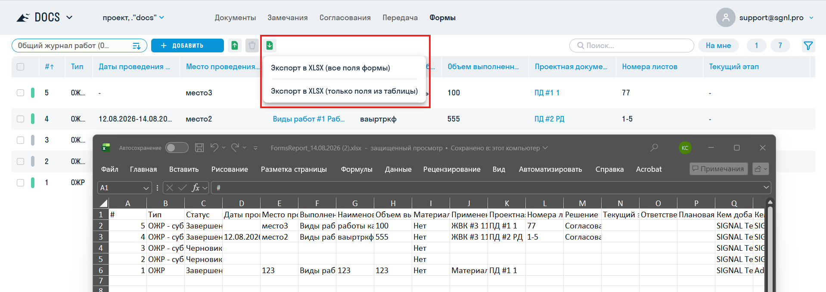Open the filter funnel icon

tap(808, 46)
